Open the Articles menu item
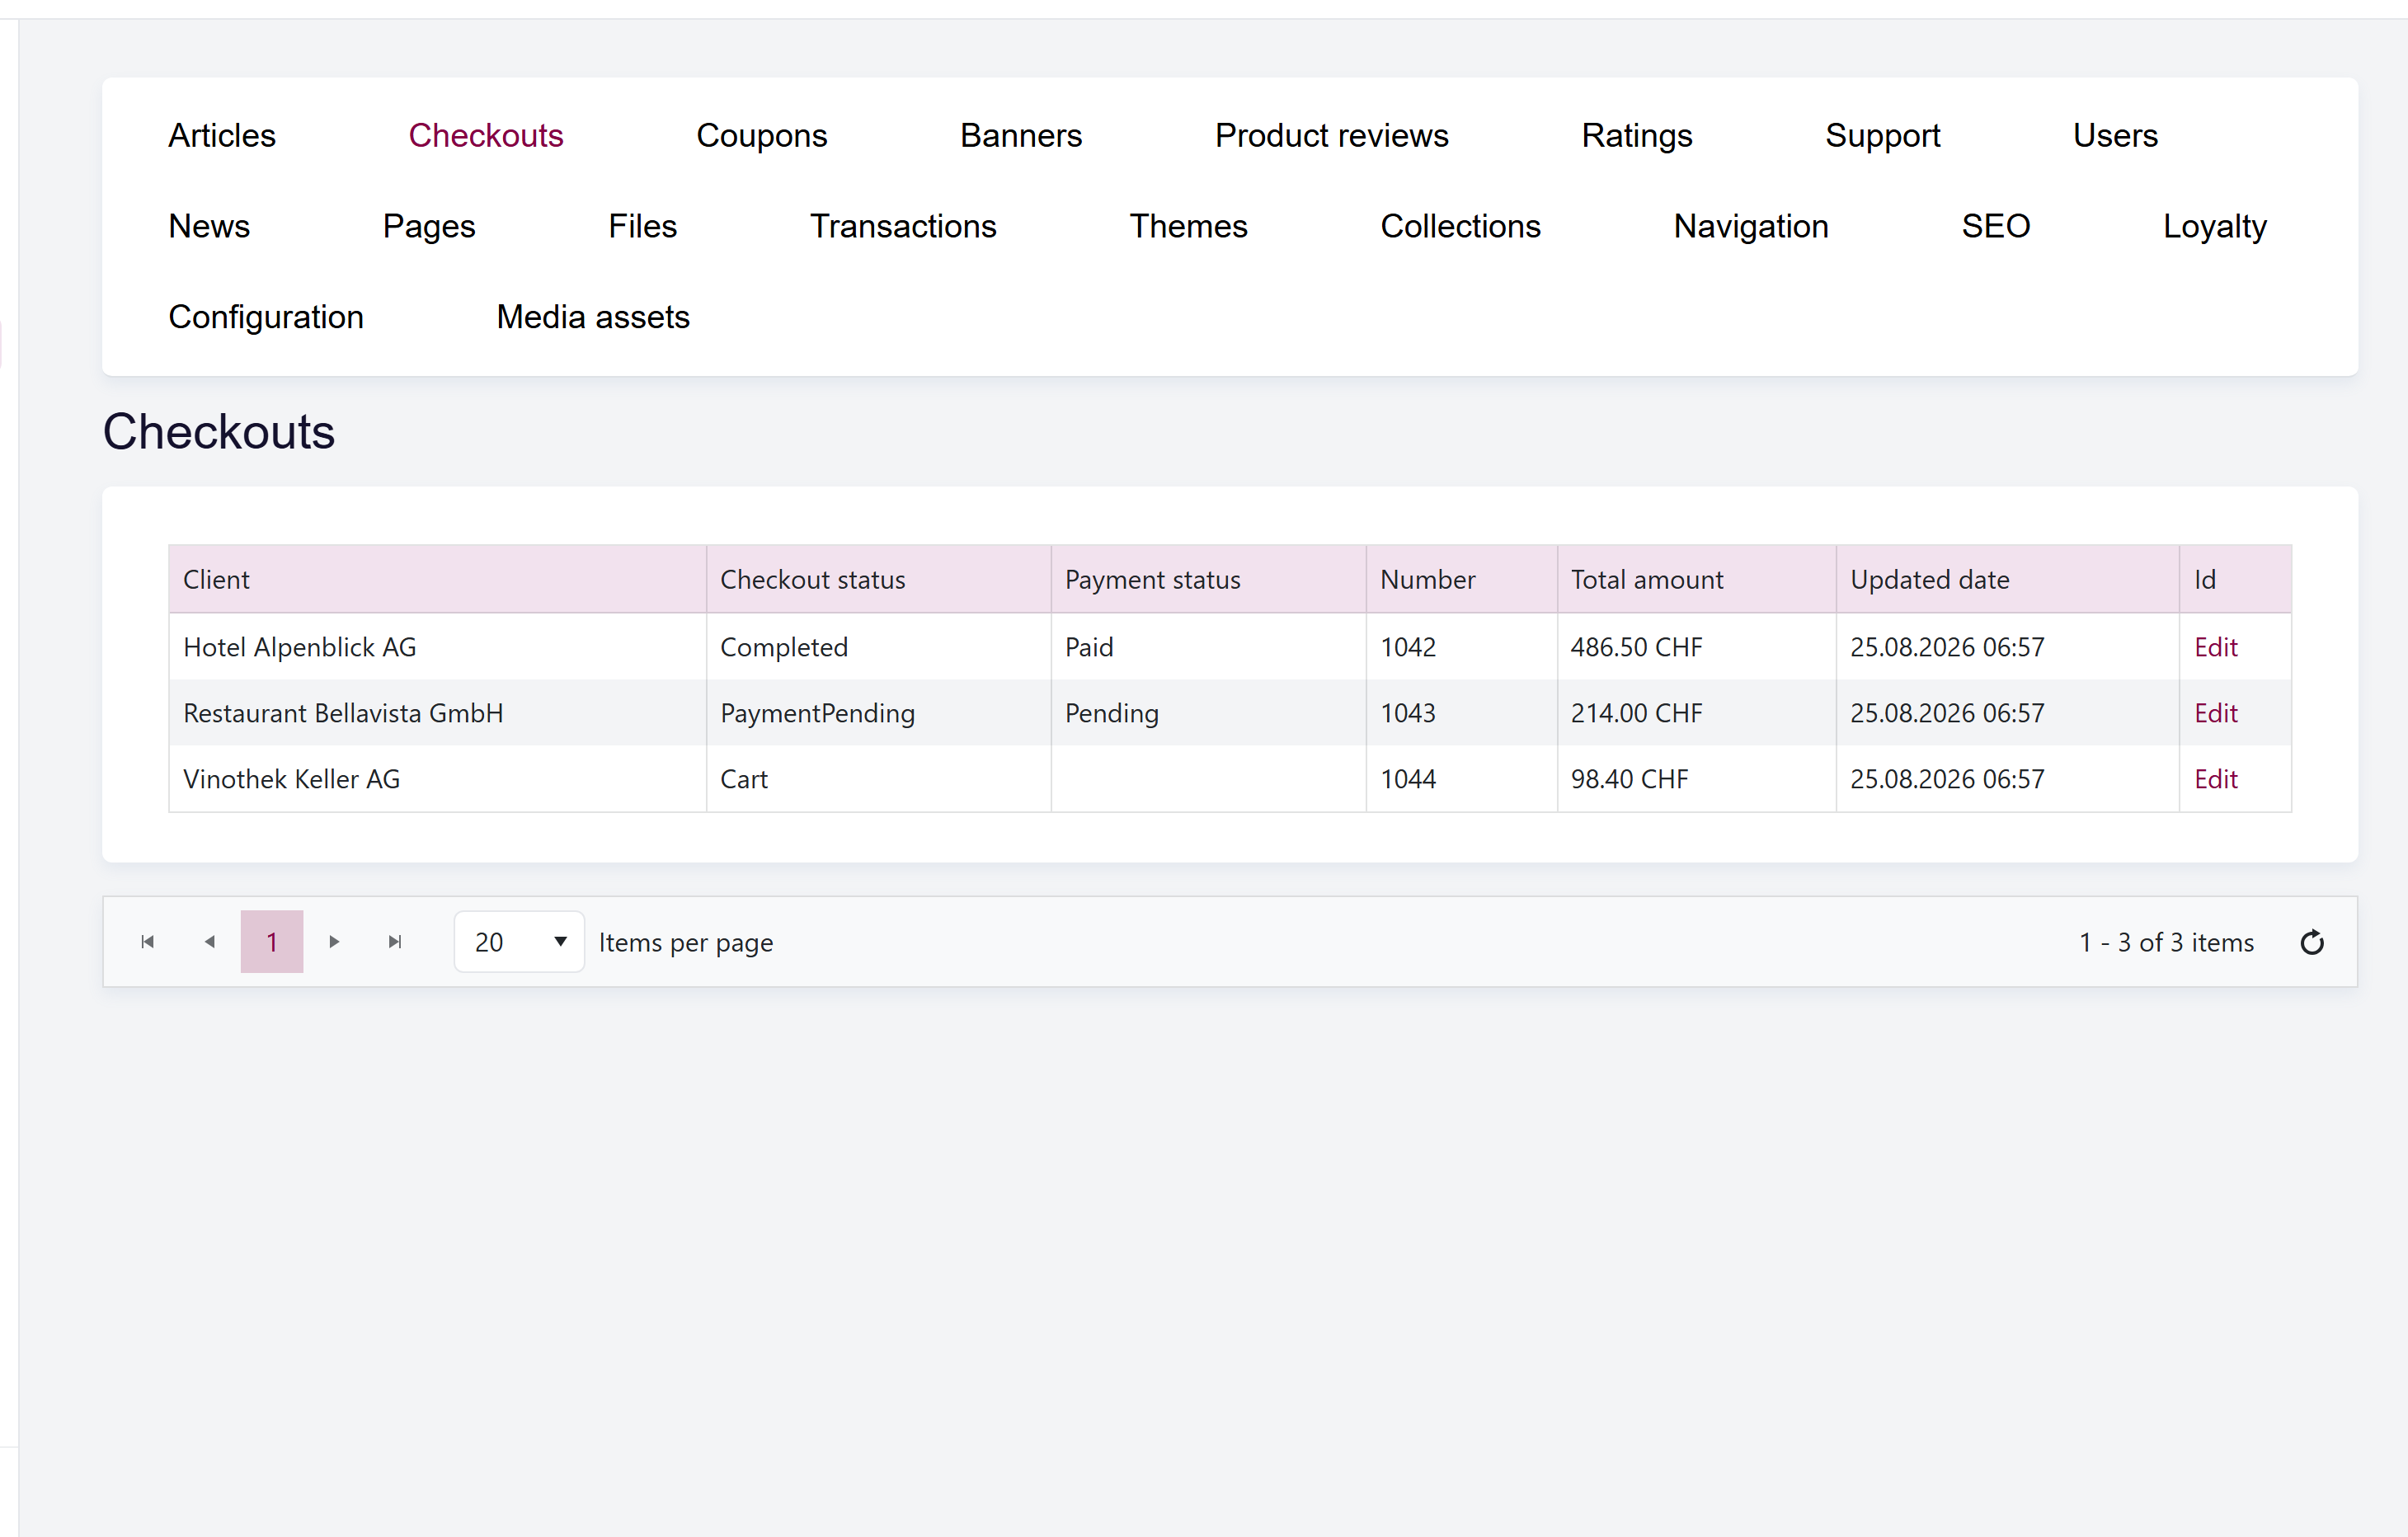 (x=222, y=135)
